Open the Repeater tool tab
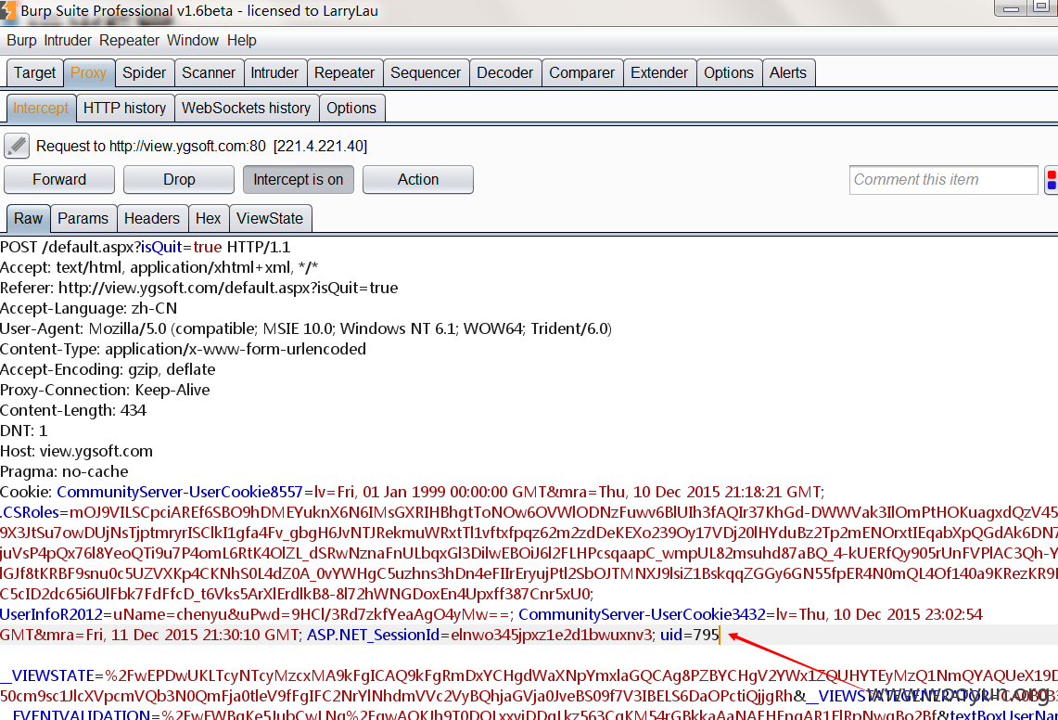This screenshot has width=1058, height=720. pos(344,73)
